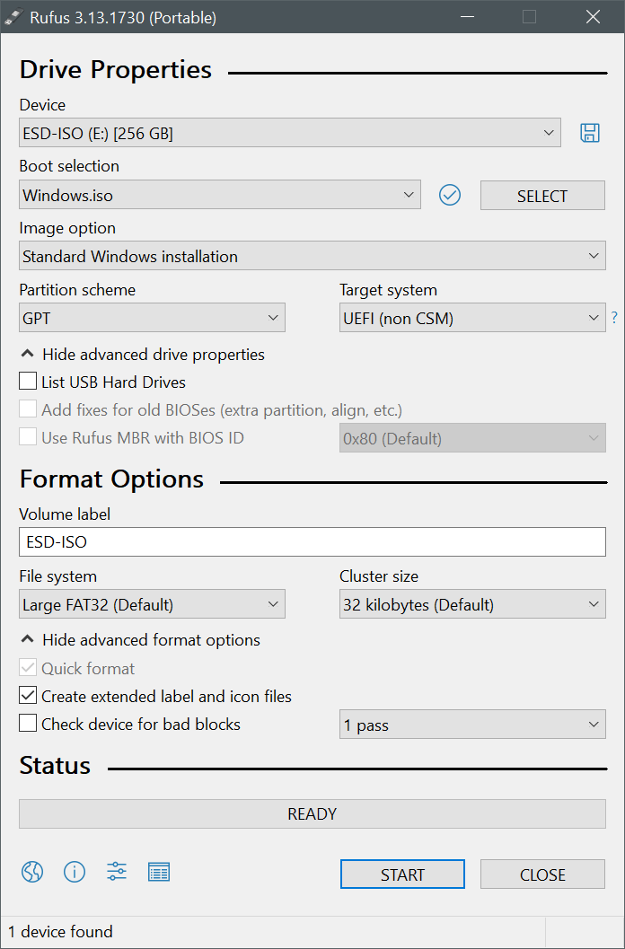The height and width of the screenshot is (949, 625).
Task: Open the language globe icon
Action: tap(32, 872)
